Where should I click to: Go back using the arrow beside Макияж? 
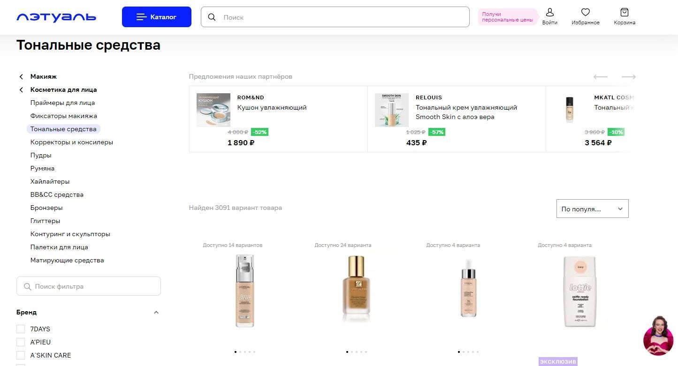(x=21, y=76)
